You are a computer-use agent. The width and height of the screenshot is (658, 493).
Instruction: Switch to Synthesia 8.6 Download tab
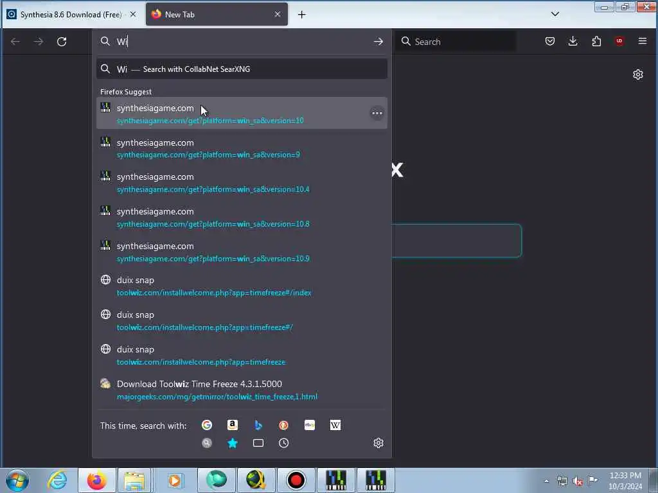[71, 15]
